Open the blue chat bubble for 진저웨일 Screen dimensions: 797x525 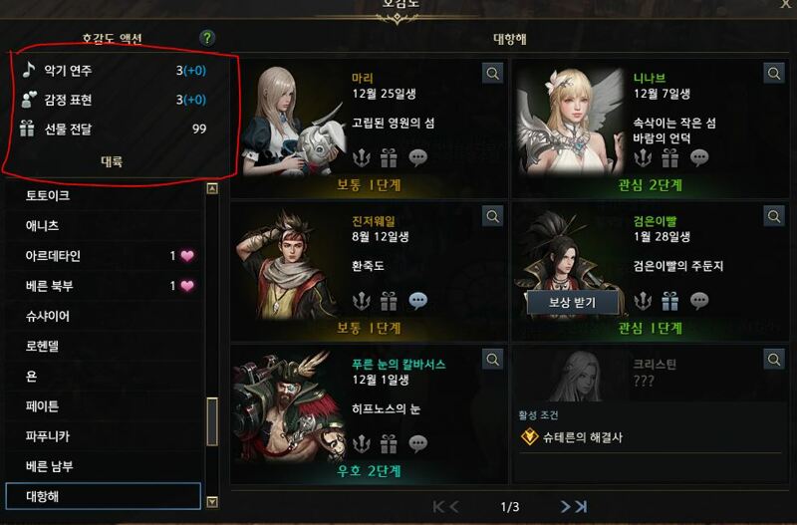click(417, 301)
